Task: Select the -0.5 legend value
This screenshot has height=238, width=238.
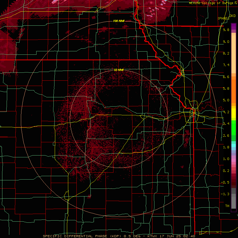Action: (225, 182)
